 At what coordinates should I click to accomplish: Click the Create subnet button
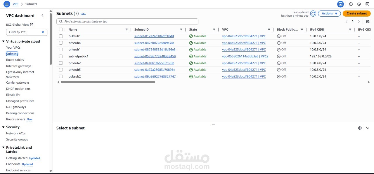click(x=356, y=13)
